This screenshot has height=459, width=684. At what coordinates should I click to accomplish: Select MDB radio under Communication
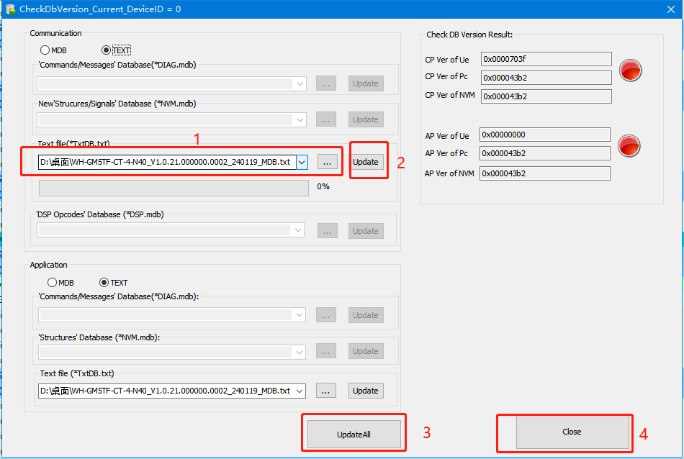coord(45,50)
